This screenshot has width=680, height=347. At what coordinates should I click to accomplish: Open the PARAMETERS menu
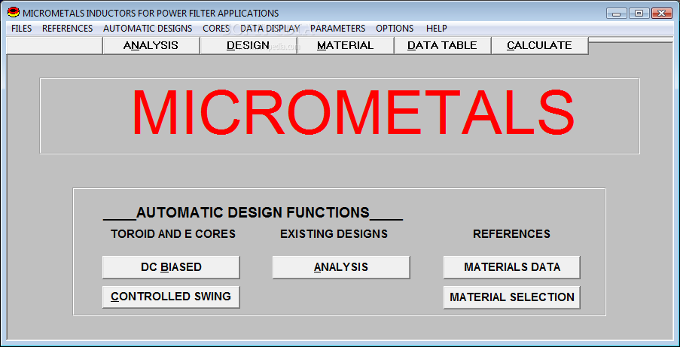click(x=338, y=29)
